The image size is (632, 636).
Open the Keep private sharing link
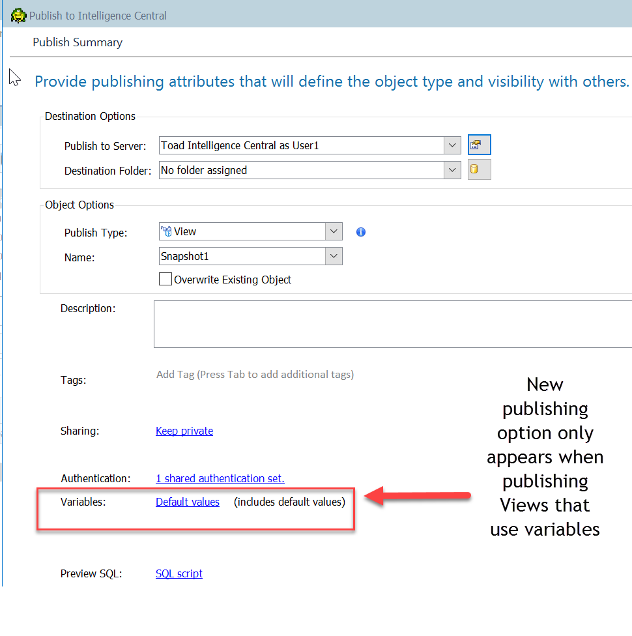(184, 431)
